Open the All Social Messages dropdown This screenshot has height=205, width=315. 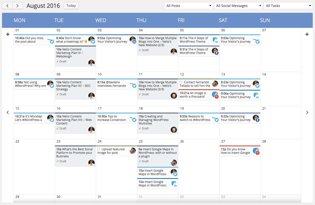238,6
